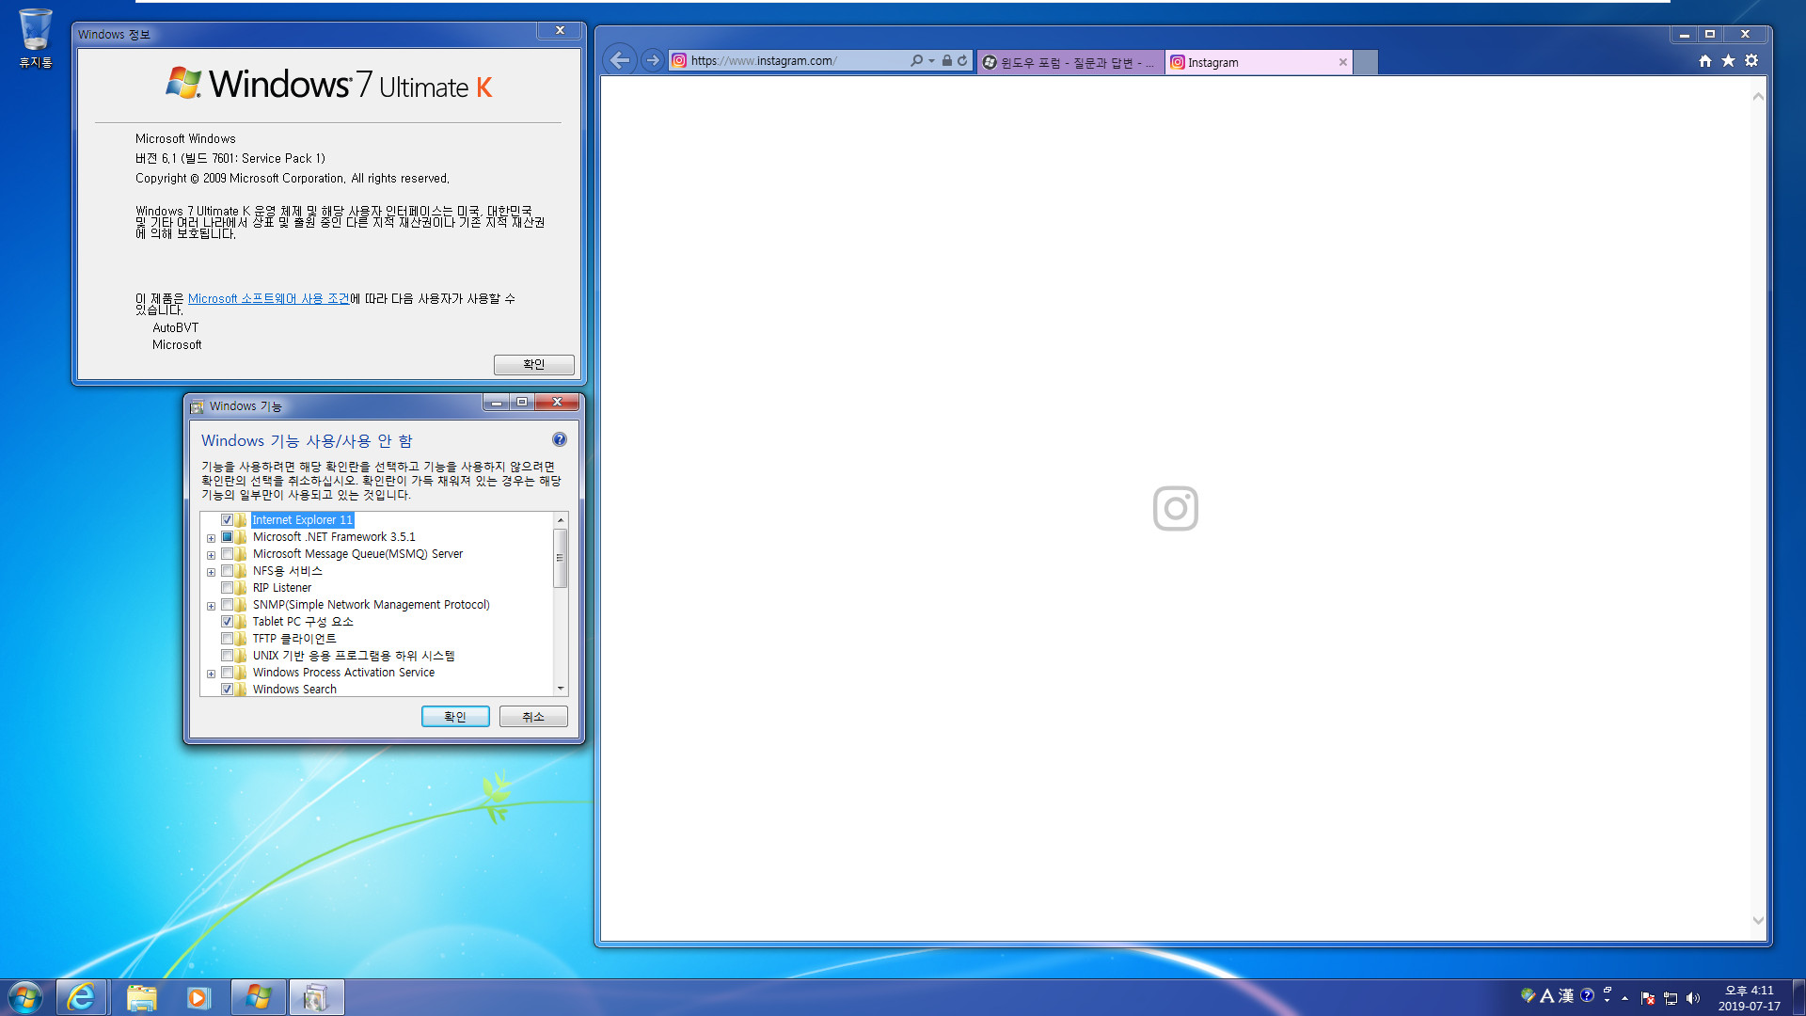Click the Hanja conversion icon in language bar
1806x1016 pixels.
[x=1566, y=995]
